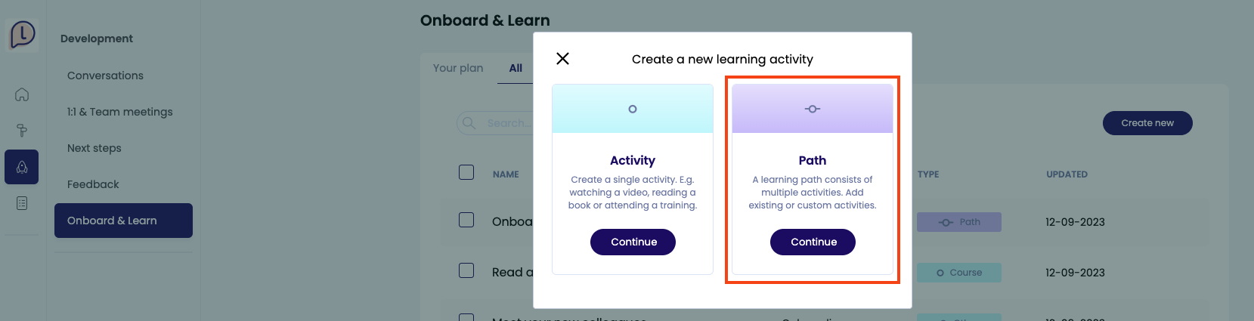Check the Onboarding row checkbox
Image resolution: width=1254 pixels, height=321 pixels.
(x=466, y=220)
